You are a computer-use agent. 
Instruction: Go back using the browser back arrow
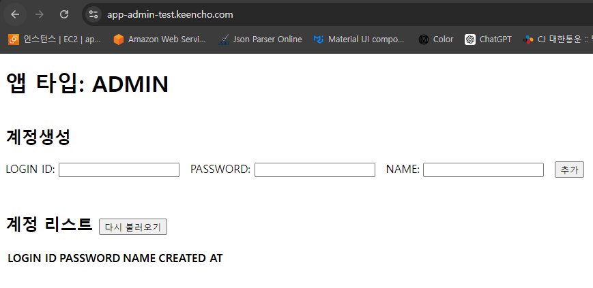pyautogui.click(x=15, y=14)
